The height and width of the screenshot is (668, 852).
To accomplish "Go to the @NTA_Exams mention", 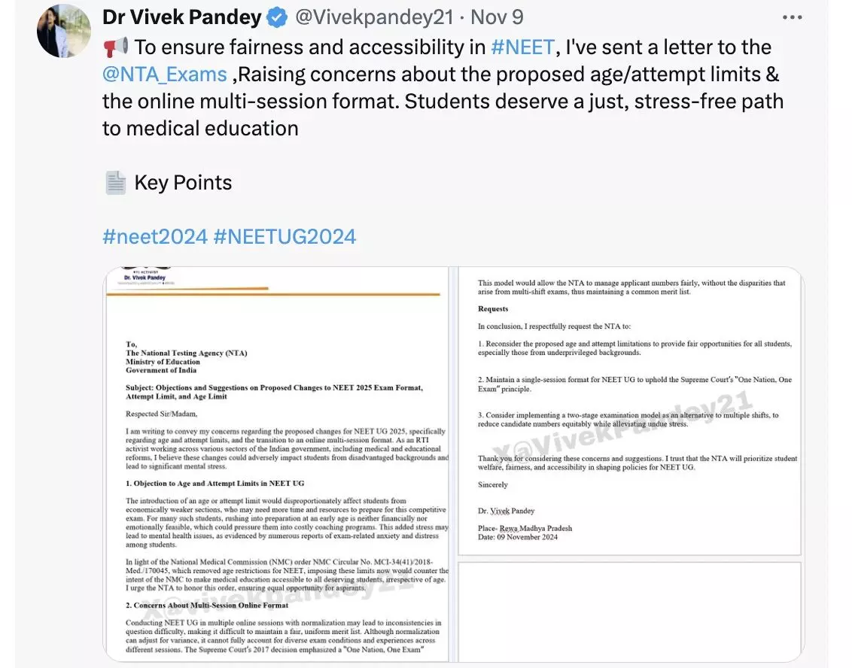I will 165,74.
